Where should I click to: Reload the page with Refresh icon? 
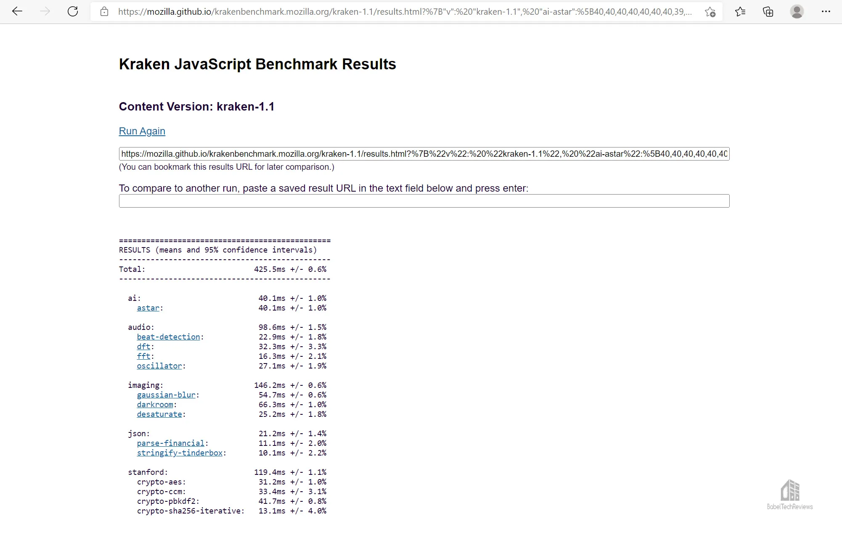tap(73, 11)
